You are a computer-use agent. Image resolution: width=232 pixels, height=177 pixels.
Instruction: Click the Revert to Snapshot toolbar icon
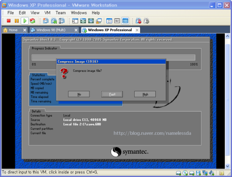point(54,21)
